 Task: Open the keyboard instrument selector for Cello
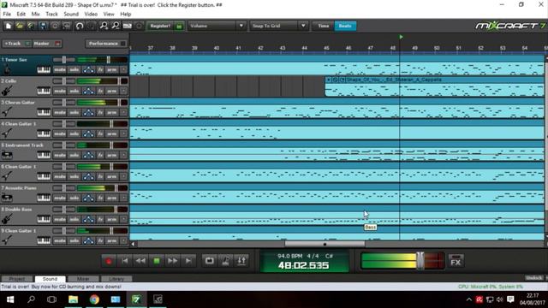point(44,92)
